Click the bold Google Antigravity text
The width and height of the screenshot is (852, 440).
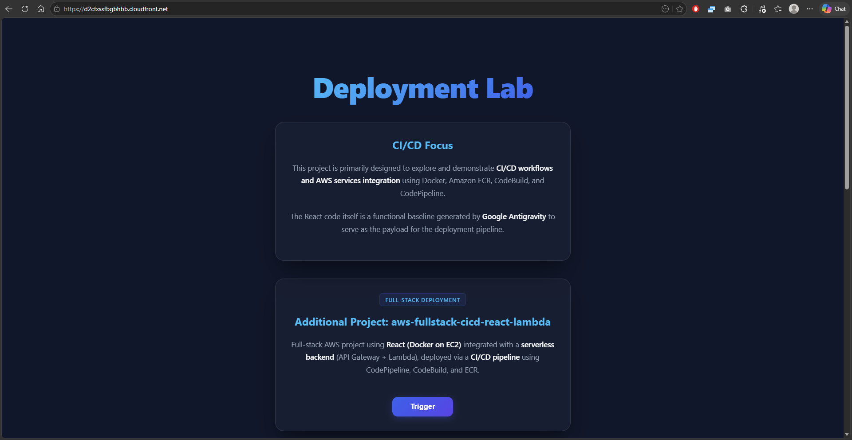coord(514,216)
